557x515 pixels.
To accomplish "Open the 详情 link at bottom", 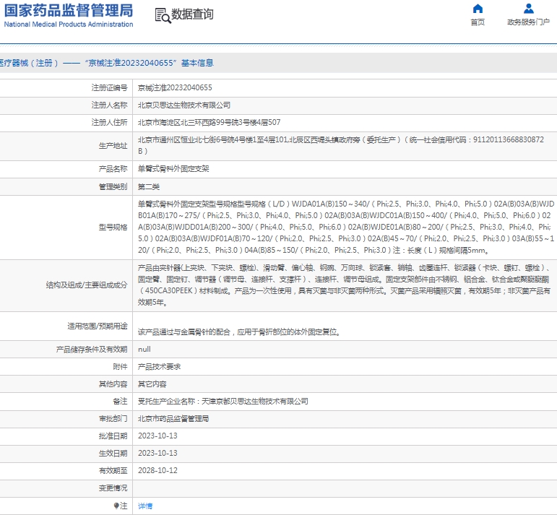I will tap(145, 506).
